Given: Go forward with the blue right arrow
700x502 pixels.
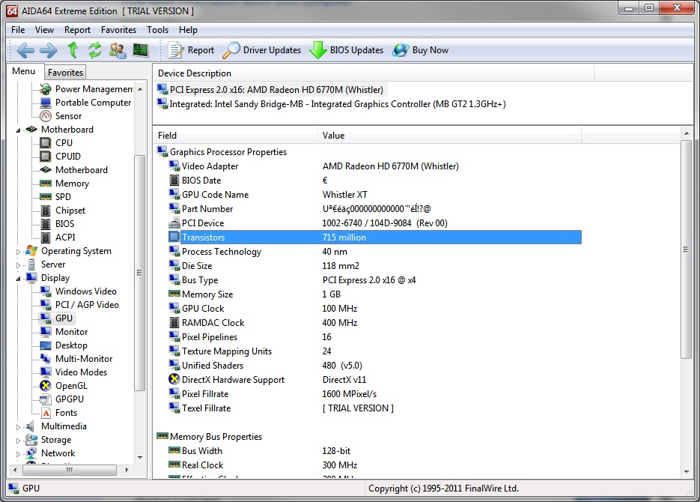Looking at the screenshot, I should [48, 50].
